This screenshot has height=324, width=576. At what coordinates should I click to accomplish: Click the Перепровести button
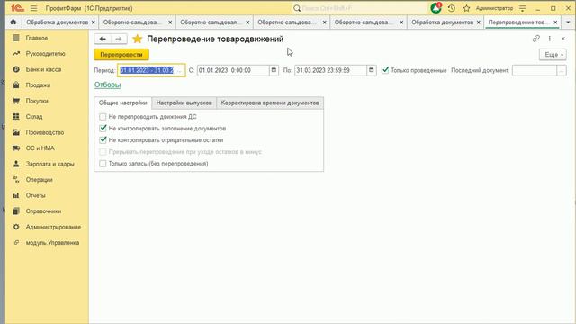(x=121, y=55)
